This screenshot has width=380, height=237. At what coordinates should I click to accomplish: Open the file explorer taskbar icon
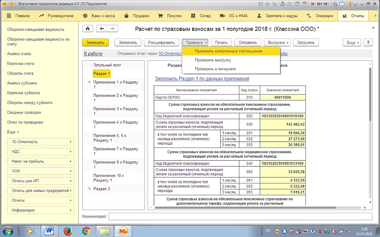coord(105,231)
